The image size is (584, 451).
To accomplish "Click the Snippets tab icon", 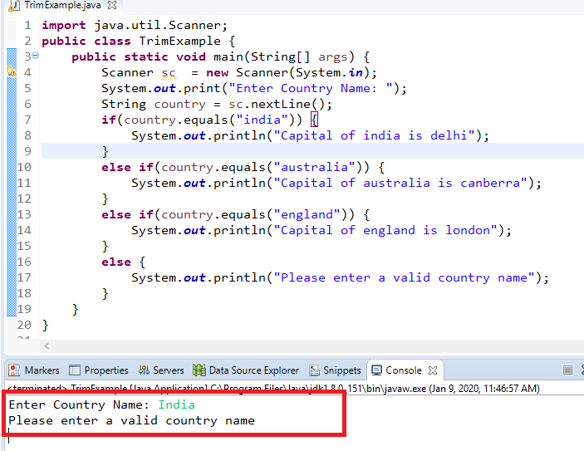I will tap(314, 370).
